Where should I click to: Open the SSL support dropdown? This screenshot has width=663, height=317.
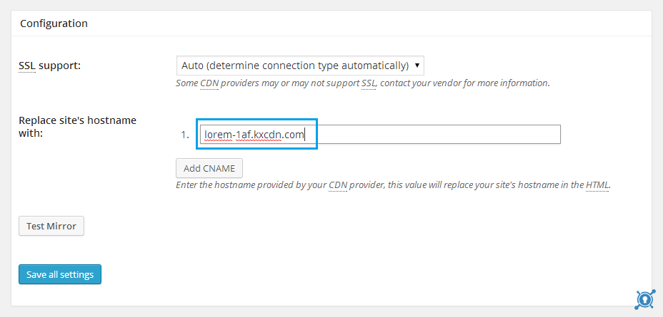click(x=300, y=66)
